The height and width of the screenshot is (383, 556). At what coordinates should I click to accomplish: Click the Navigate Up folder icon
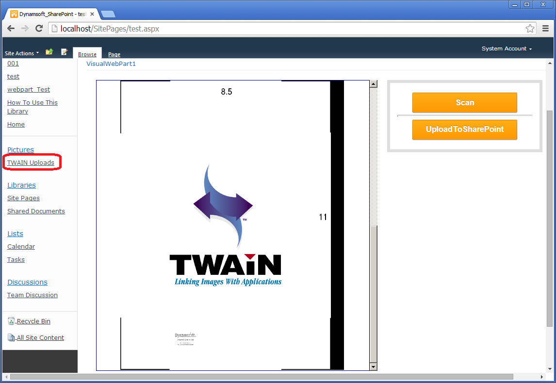[49, 52]
